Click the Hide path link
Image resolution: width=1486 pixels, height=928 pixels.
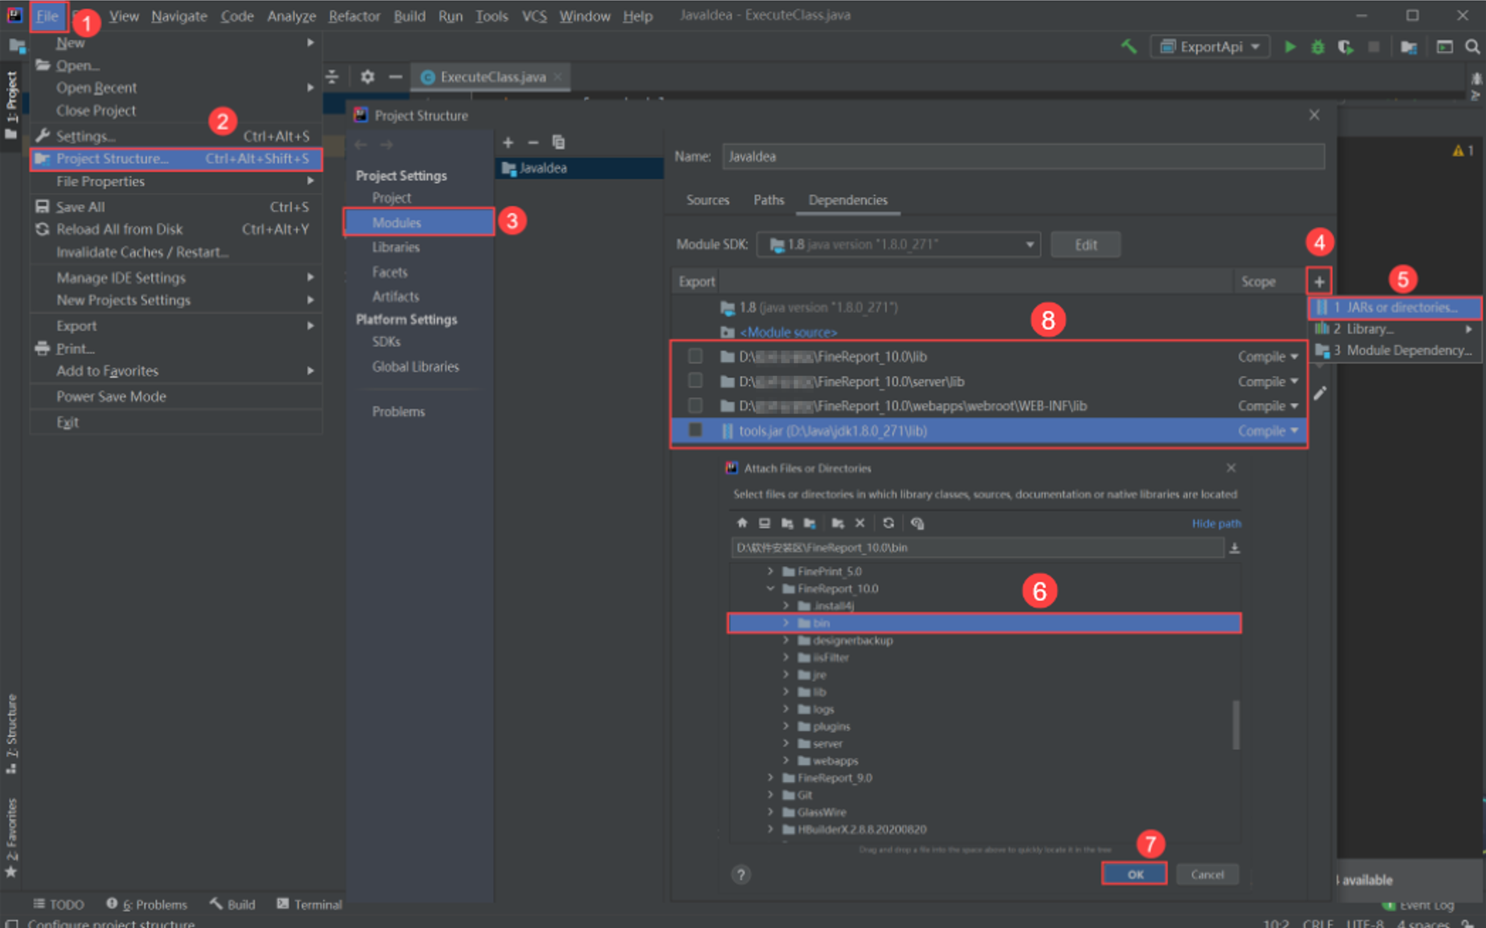click(x=1216, y=524)
